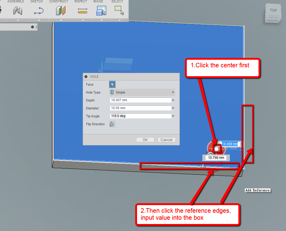This screenshot has width=286, height=231.
Task: Open the Diameter dropdown arrow
Action: [x=173, y=108]
